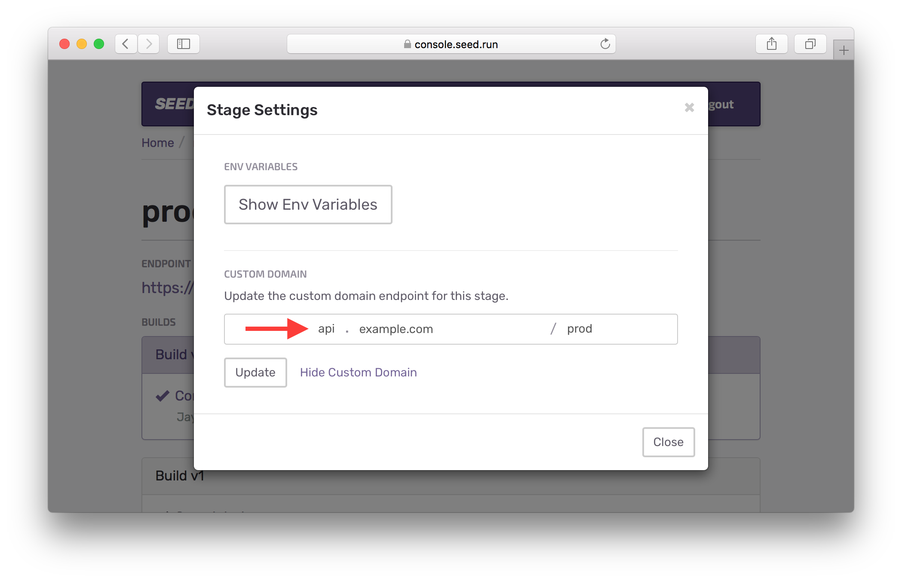Close the Stage Settings dialog

coord(668,442)
